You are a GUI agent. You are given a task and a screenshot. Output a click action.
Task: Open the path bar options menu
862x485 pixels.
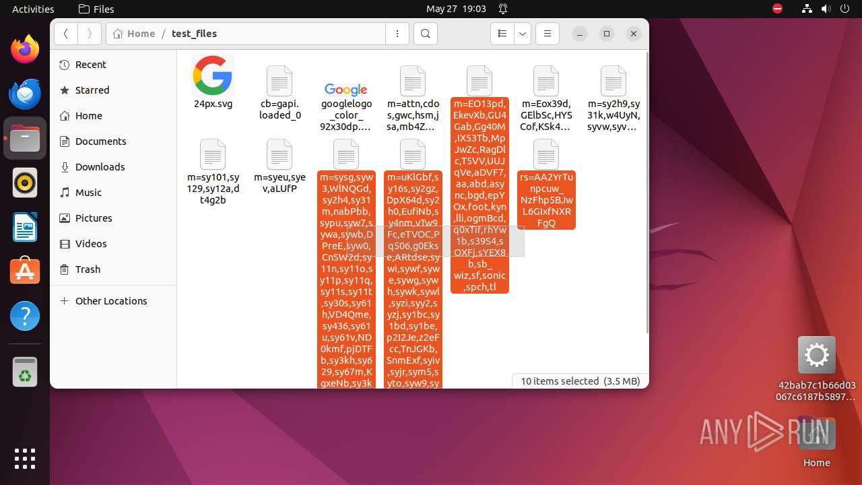pyautogui.click(x=397, y=34)
